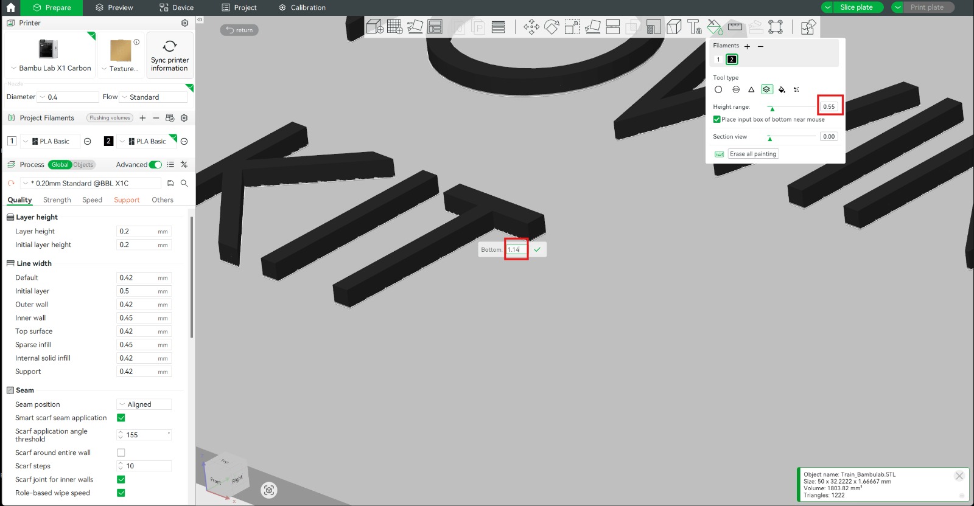Viewport: 974px width, 506px height.
Task: Open the Printer settings gear
Action: [184, 23]
